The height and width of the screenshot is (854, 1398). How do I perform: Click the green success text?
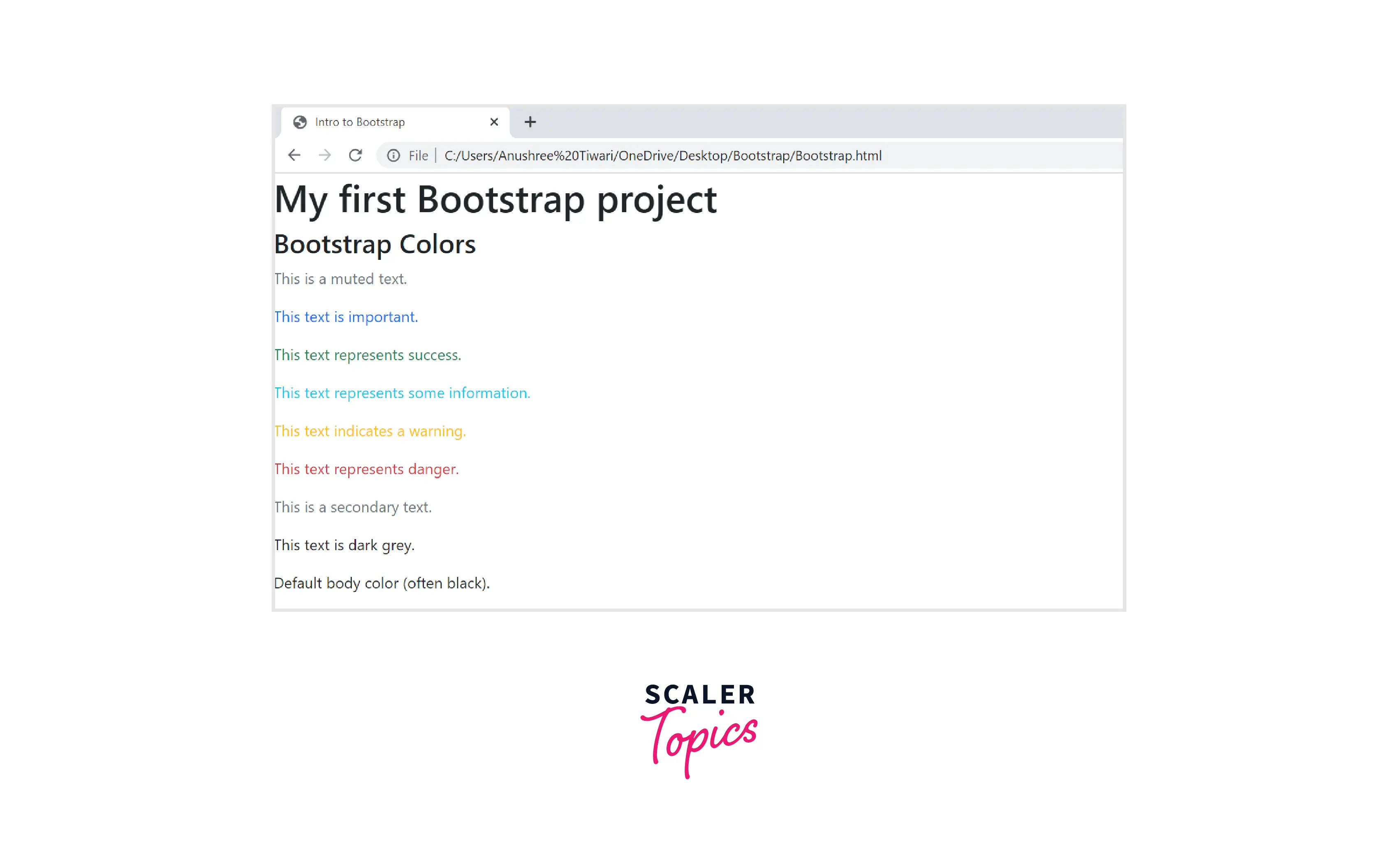[367, 355]
